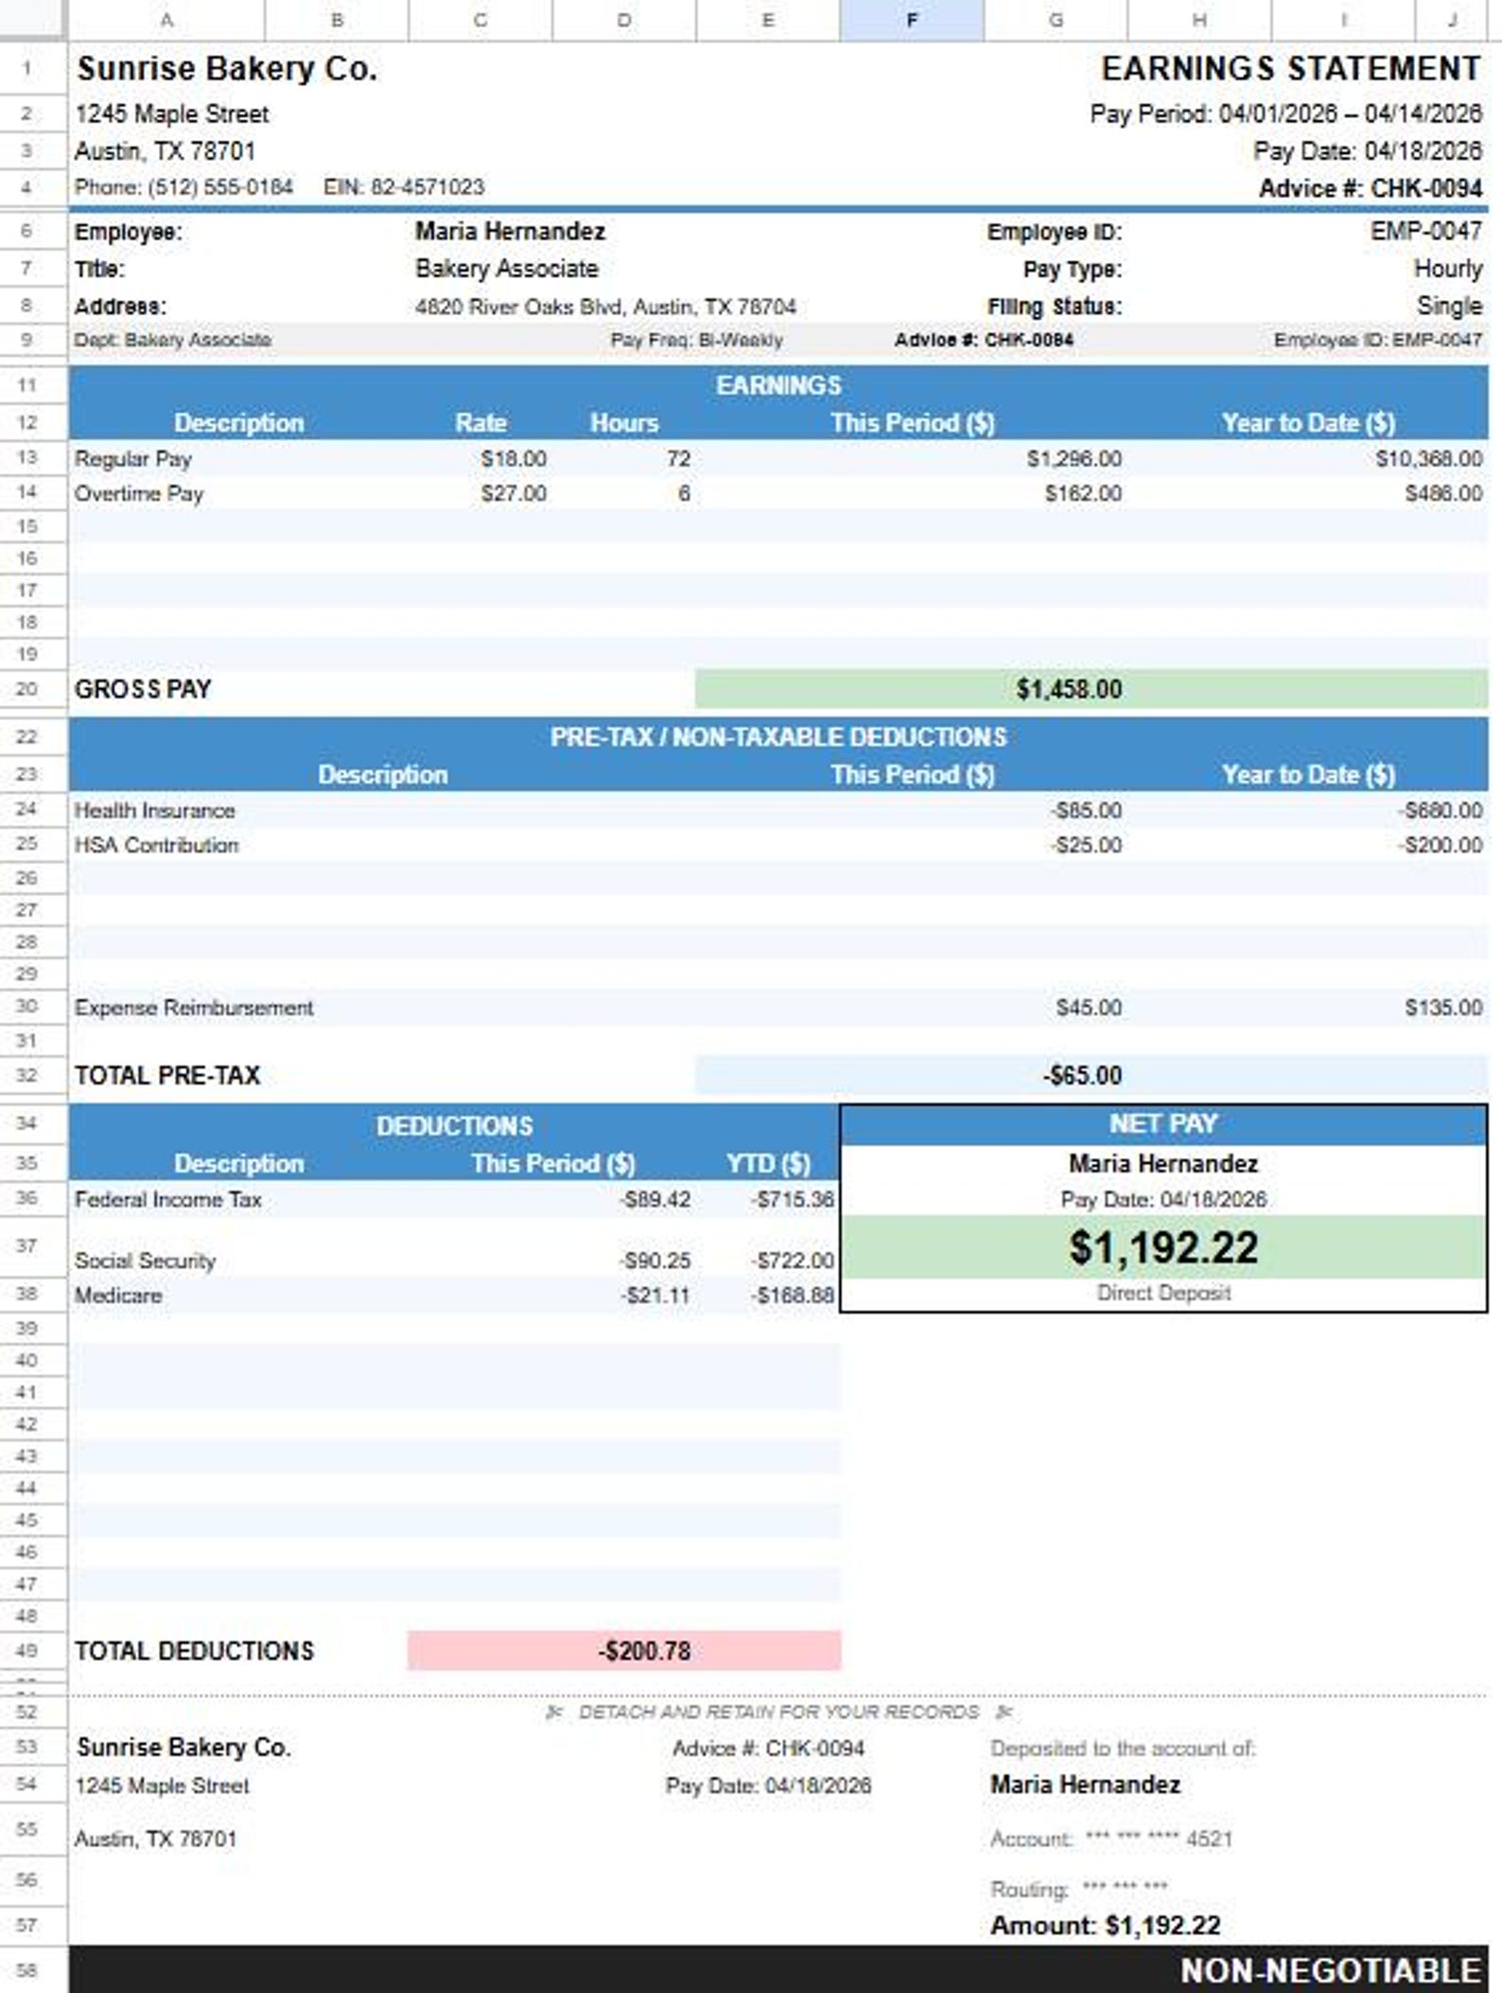This screenshot has width=1502, height=1993.
Task: Select the "EMP-0047" value in row 6
Action: click(1426, 231)
